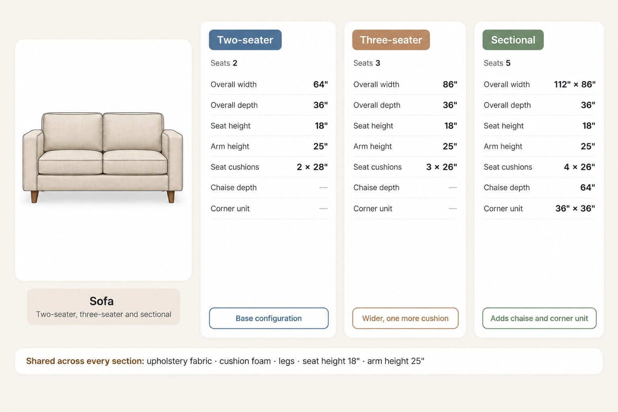Click 'seat height 18"' in the shared features bar

tap(331, 361)
